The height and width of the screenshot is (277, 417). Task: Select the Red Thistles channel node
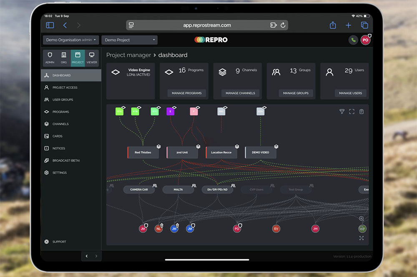point(143,153)
